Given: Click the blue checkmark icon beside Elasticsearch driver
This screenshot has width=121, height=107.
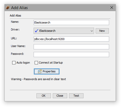Looking at the screenshot, I should click(x=37, y=31).
